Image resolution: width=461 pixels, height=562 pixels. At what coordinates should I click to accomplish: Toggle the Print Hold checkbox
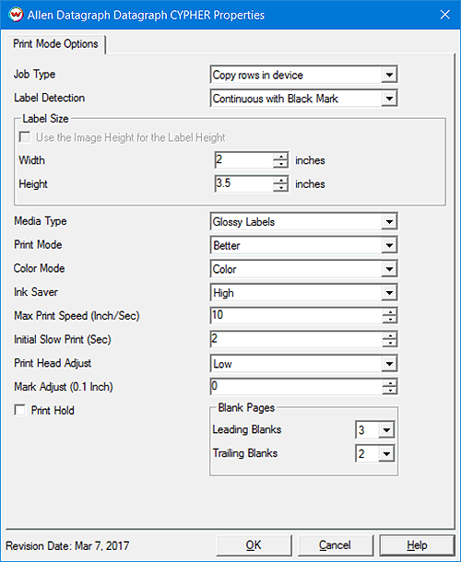coord(20,410)
